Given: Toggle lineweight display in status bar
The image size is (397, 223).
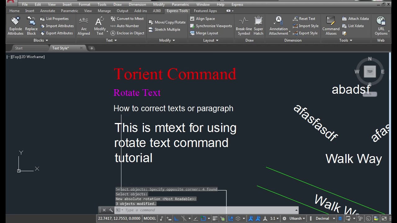Looking at the screenshot, I should click(x=215, y=218).
